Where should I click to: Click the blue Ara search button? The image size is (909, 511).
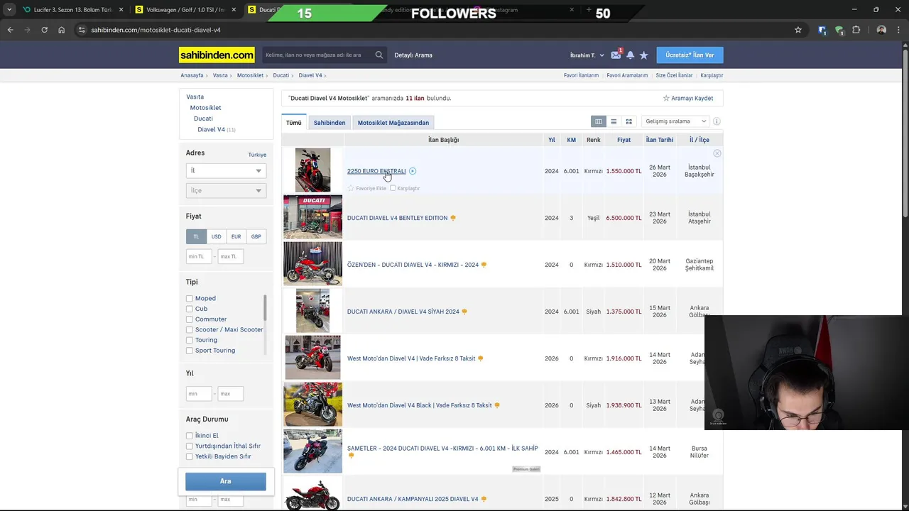point(226,481)
